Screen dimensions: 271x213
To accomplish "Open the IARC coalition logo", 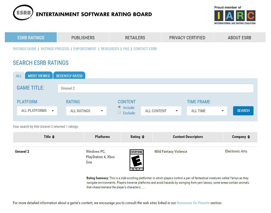I will [235, 15].
